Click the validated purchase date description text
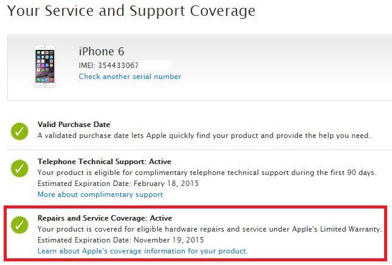392x265 pixels. (x=204, y=136)
